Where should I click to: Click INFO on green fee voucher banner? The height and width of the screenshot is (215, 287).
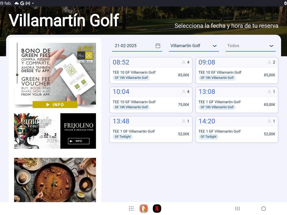pos(55,105)
